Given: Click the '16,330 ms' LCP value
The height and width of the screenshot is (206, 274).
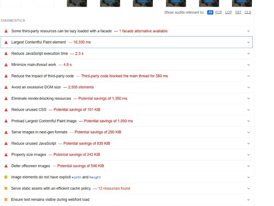Looking at the screenshot, I should (82, 42).
